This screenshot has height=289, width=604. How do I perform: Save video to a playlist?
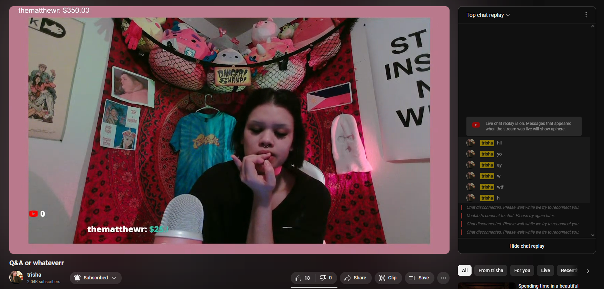(x=419, y=278)
